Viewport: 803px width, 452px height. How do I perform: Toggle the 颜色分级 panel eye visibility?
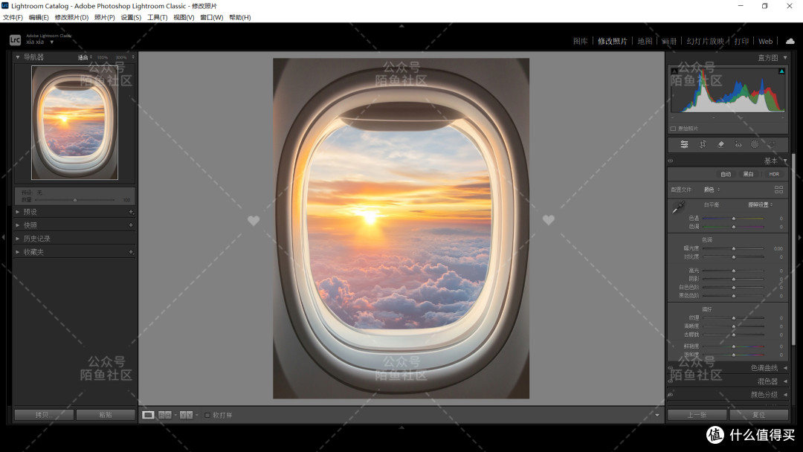671,395
